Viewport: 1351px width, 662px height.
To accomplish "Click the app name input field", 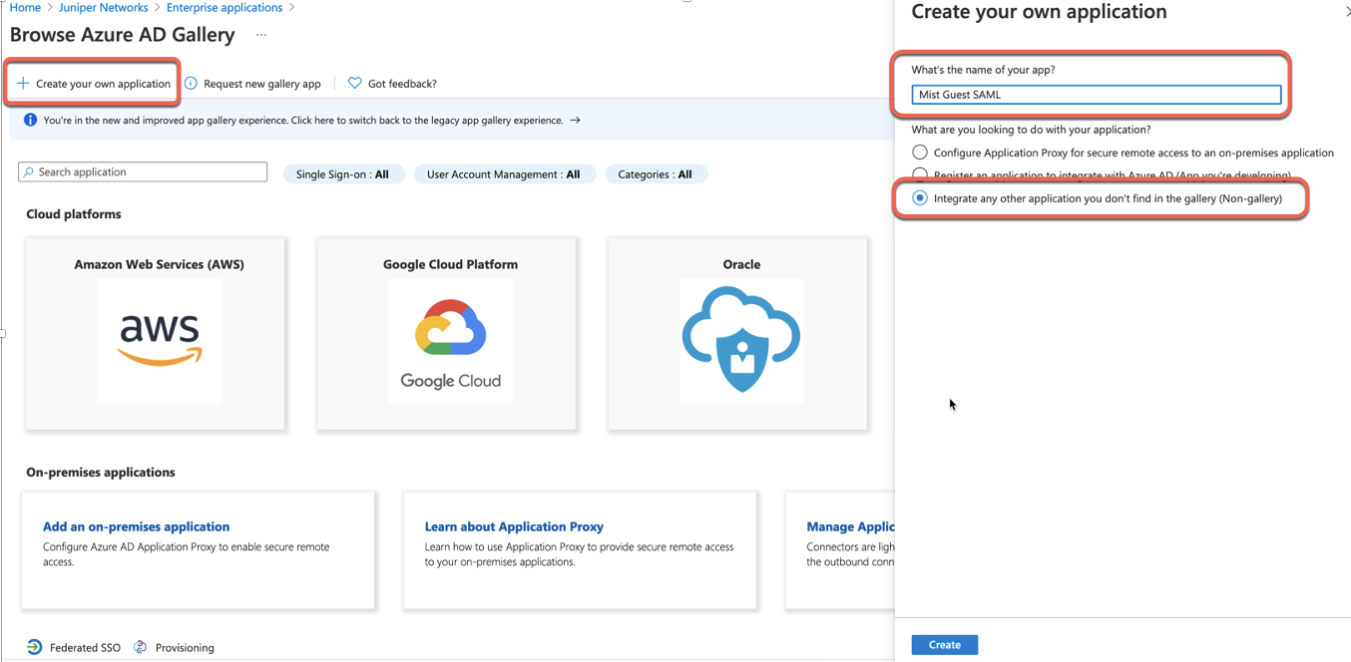I will click(1096, 95).
